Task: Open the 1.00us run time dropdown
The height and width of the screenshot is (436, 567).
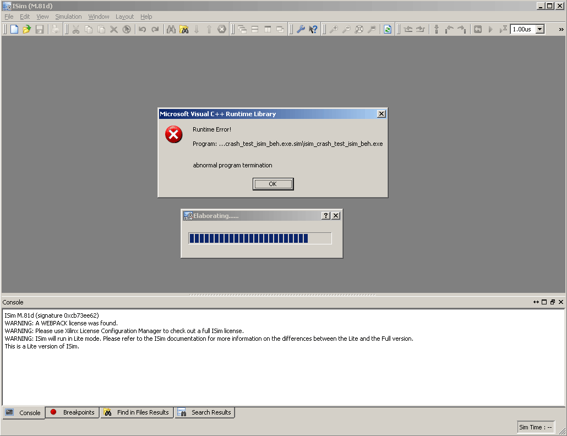Action: [x=540, y=29]
